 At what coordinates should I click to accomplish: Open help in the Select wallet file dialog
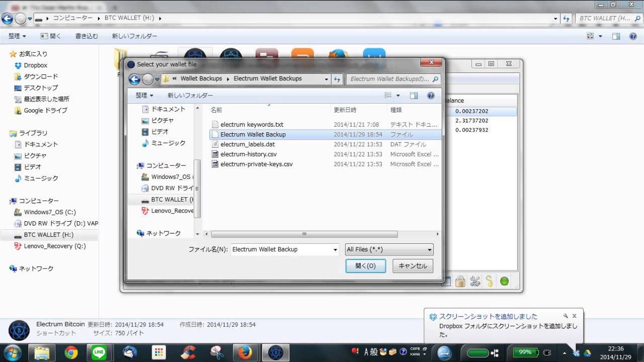[x=431, y=96]
